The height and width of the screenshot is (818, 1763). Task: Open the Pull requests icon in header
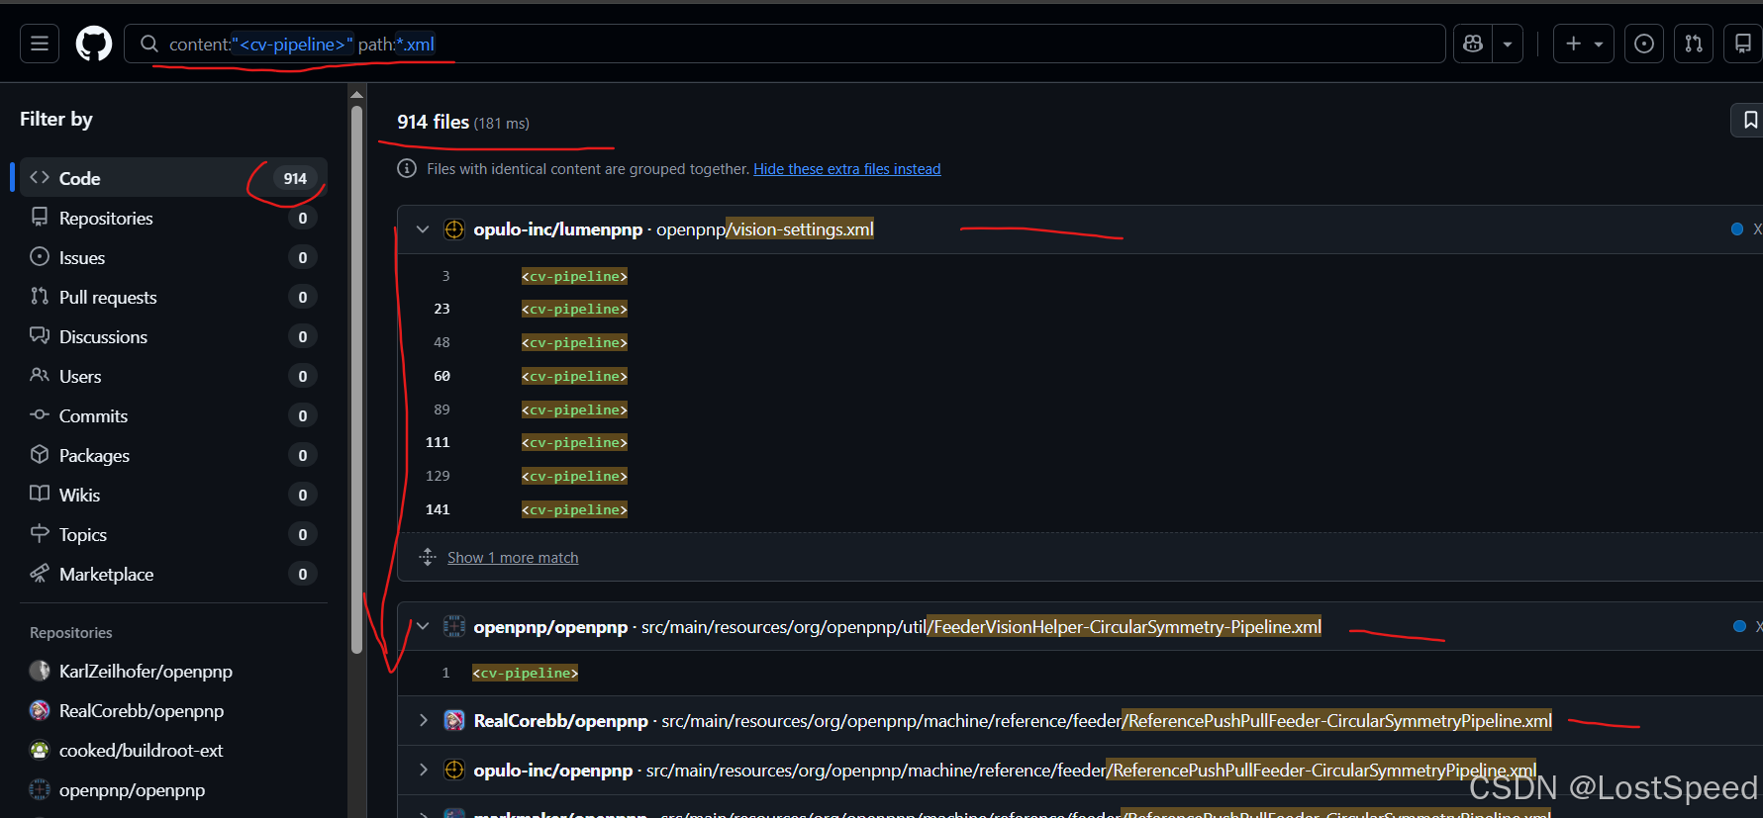point(1694,44)
